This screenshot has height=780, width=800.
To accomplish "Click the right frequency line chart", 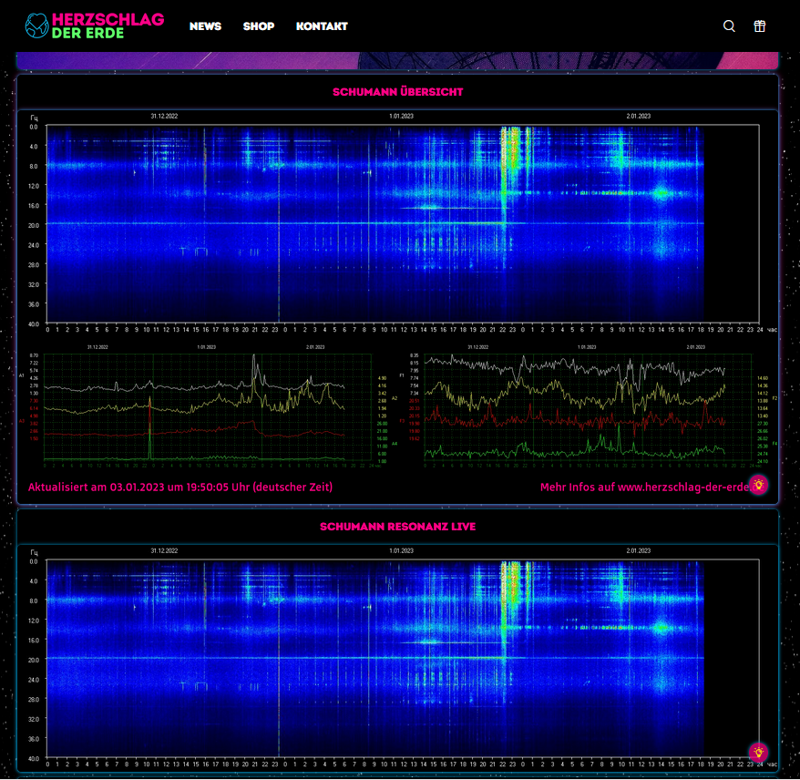I will pos(592,407).
